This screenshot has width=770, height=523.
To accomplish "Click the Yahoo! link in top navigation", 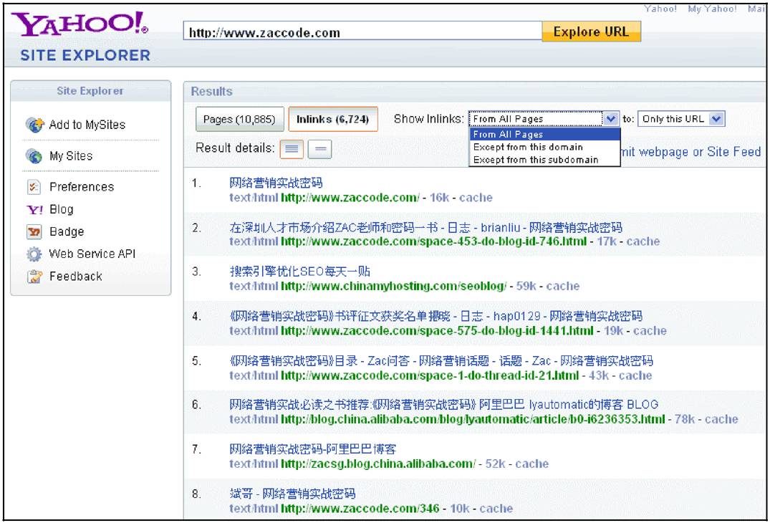I will (660, 9).
